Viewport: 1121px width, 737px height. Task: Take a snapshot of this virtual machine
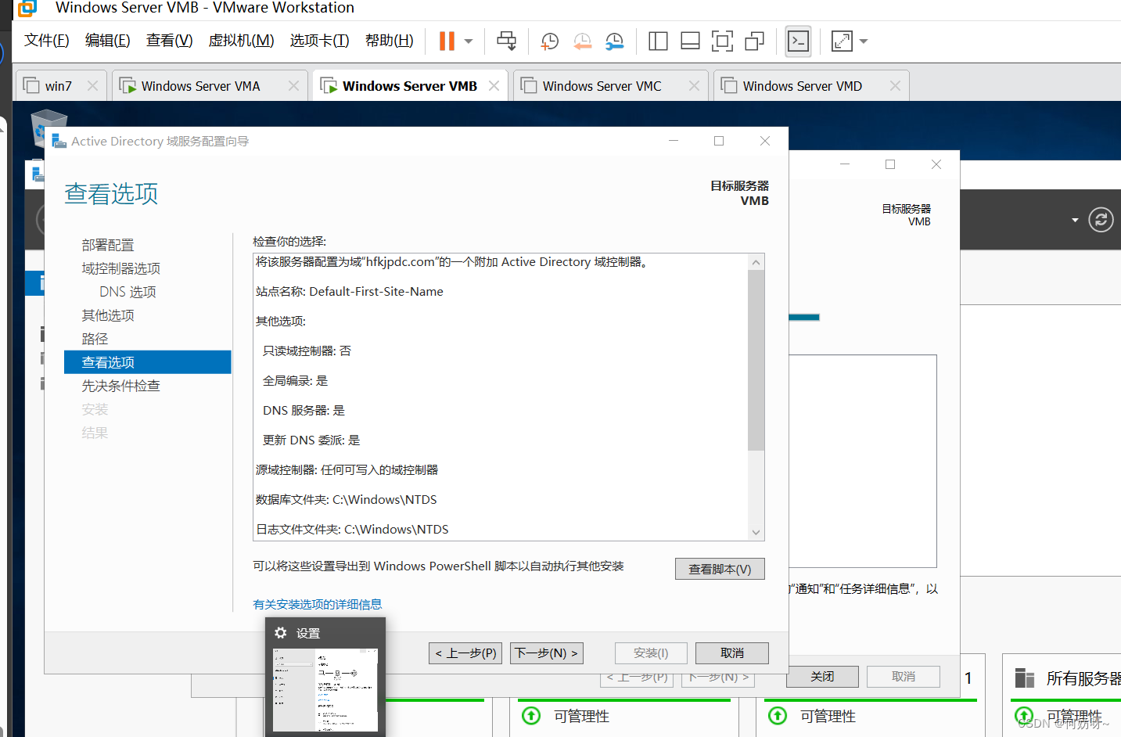[550, 41]
